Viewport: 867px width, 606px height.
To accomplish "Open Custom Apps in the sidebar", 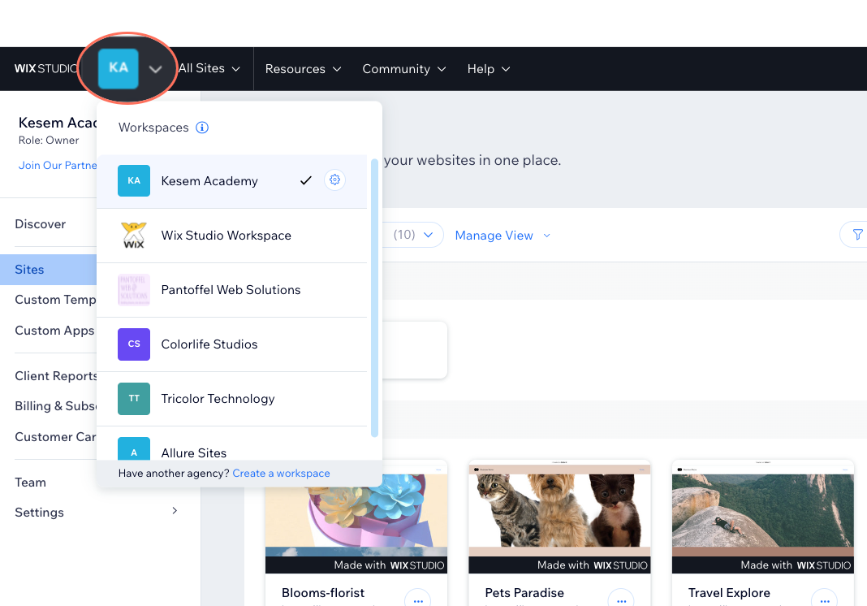I will (54, 331).
